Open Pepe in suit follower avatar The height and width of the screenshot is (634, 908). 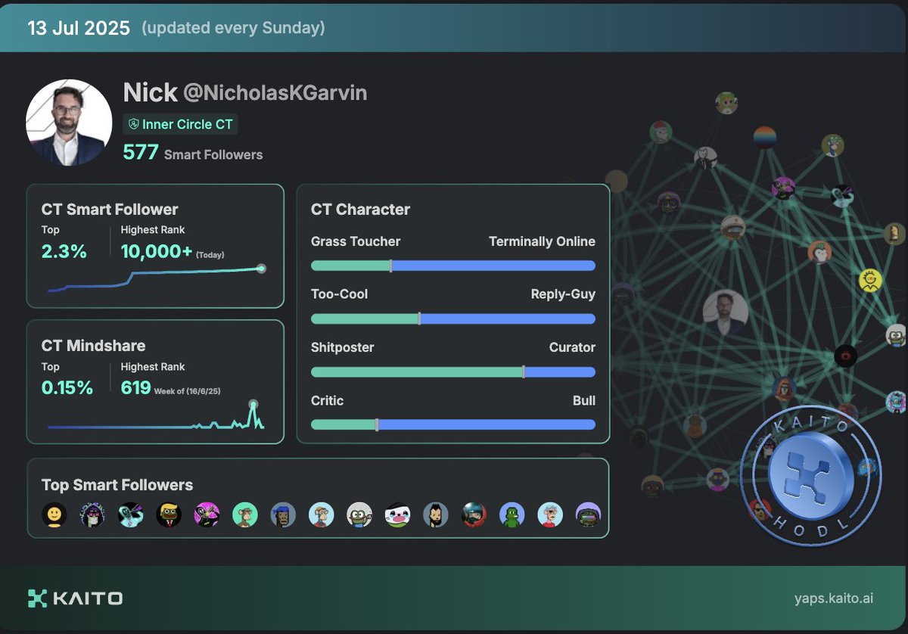point(169,514)
